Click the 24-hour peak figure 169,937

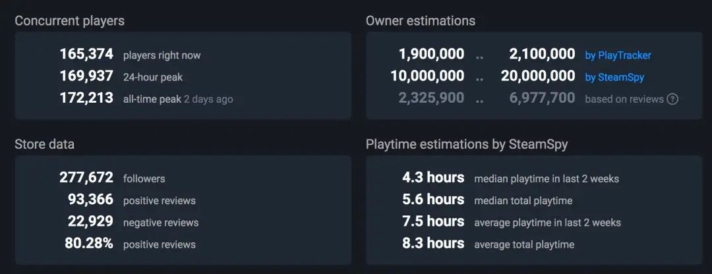86,76
